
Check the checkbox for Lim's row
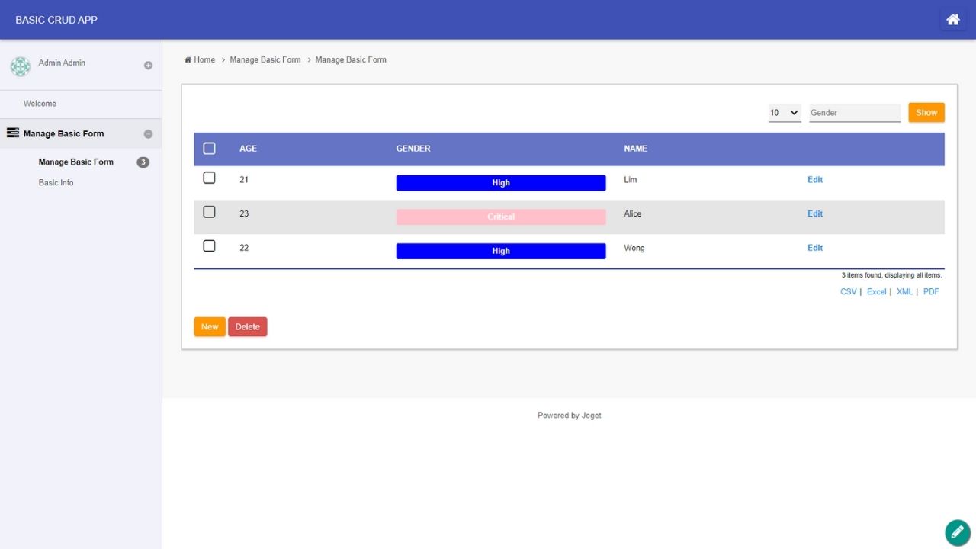click(209, 178)
